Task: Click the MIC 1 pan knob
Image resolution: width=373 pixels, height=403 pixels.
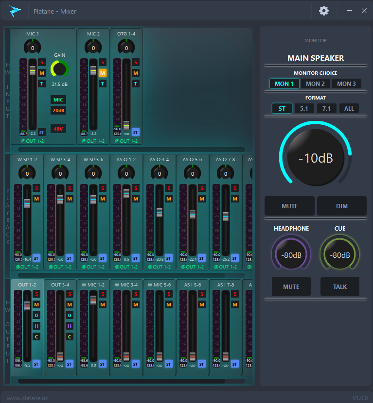Action: pos(33,47)
